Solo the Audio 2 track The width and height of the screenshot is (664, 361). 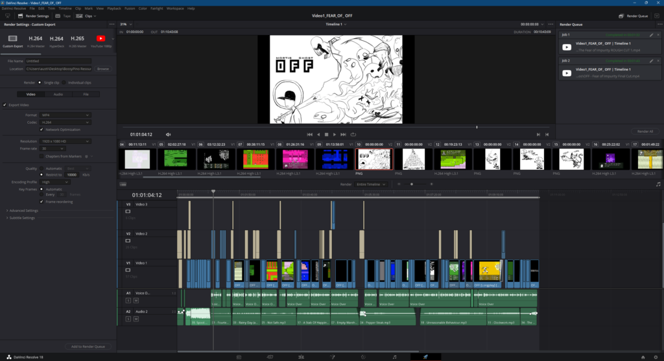(x=128, y=319)
